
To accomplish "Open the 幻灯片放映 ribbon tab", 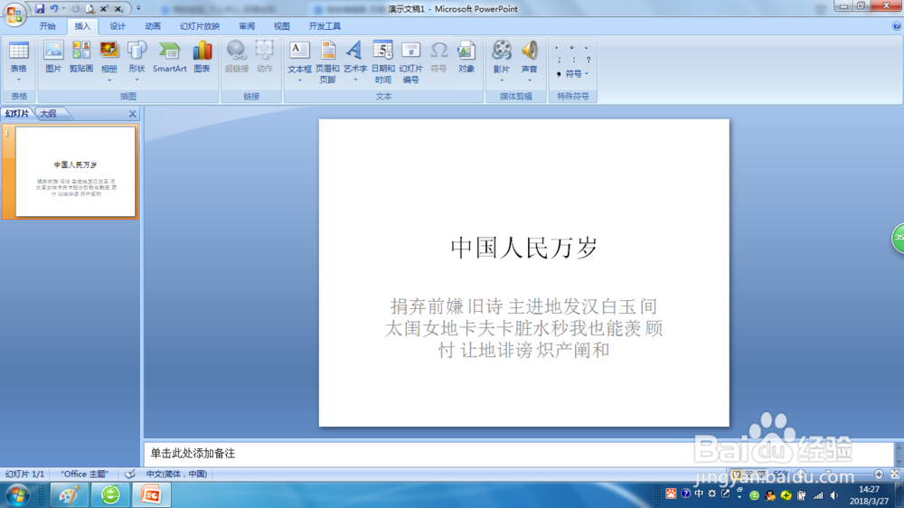I will coord(200,26).
